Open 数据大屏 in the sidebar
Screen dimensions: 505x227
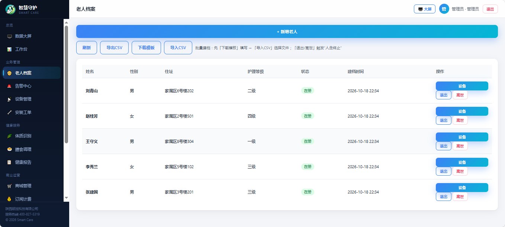point(32,36)
